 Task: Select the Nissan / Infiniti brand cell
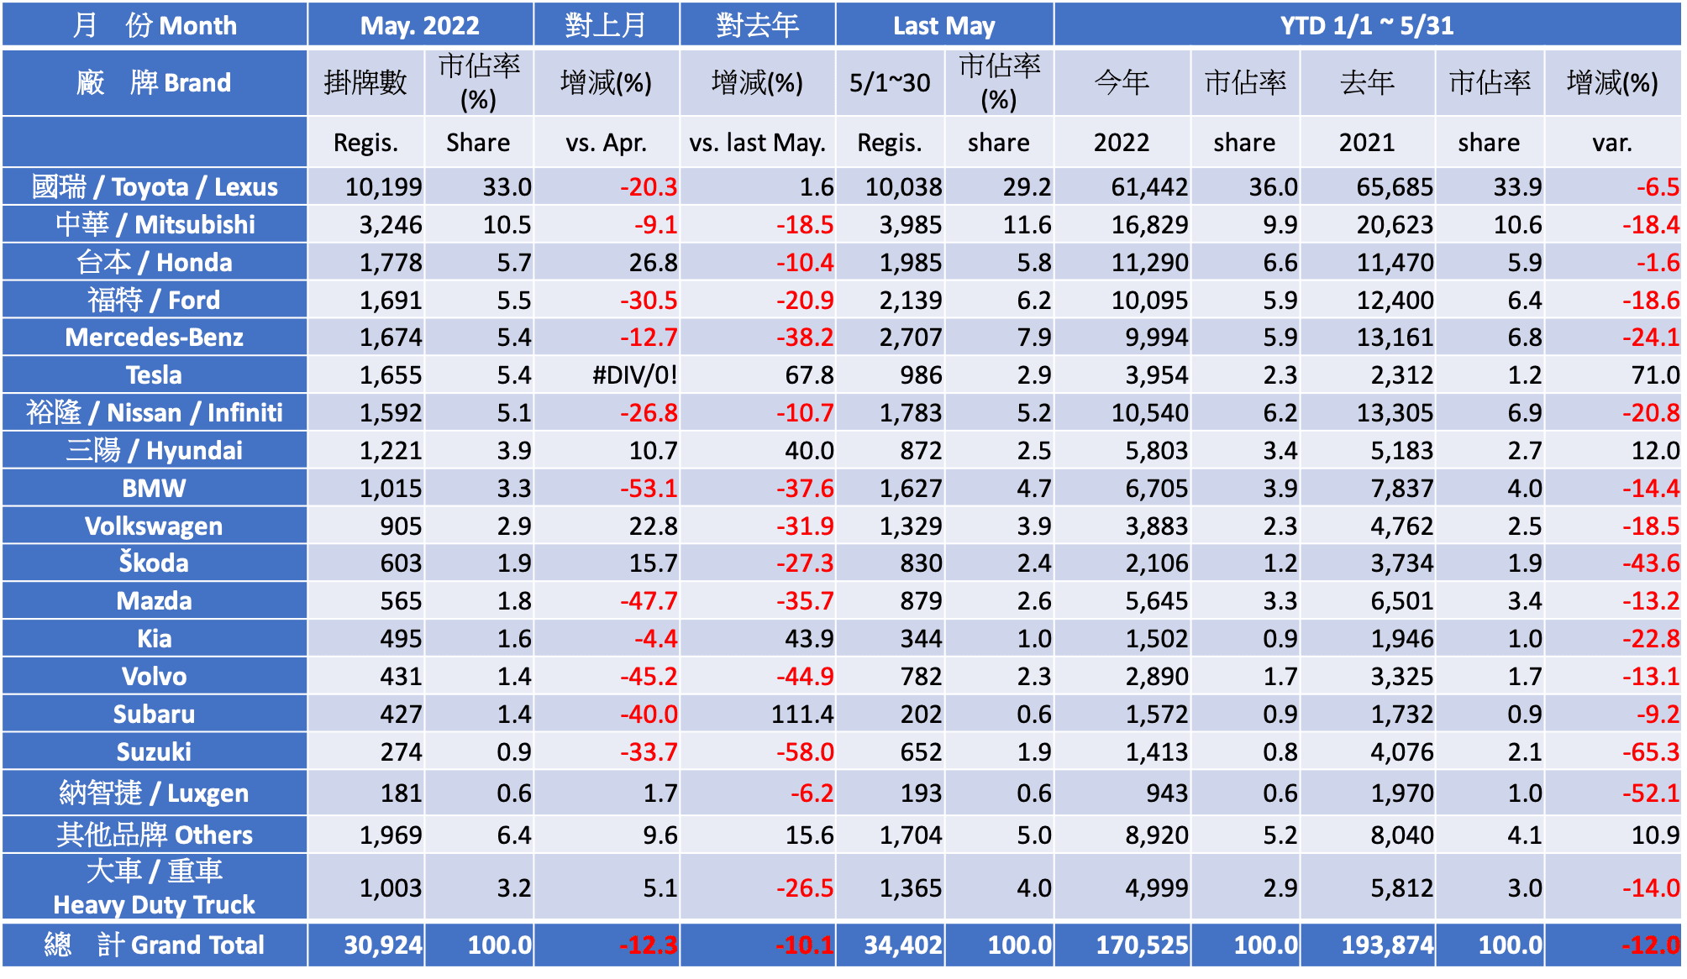pos(155,412)
